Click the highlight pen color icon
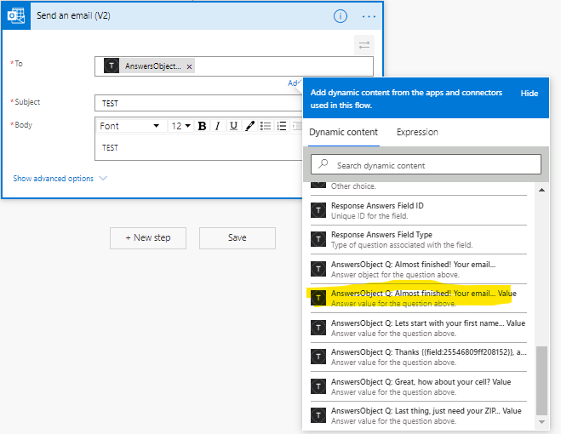The height and width of the screenshot is (434, 561). (x=249, y=126)
